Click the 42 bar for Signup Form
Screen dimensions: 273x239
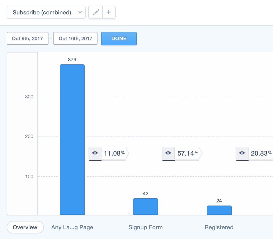tap(146, 207)
